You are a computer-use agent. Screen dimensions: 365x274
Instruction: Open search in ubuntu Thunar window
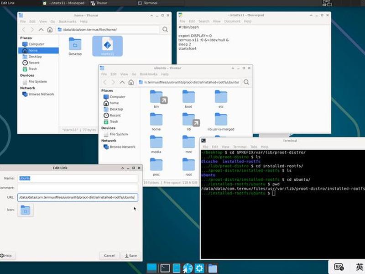[246, 82]
